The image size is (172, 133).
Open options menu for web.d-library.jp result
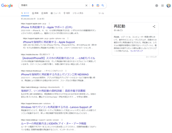[x=63, y=87]
